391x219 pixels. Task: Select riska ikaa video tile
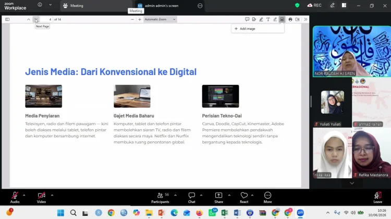tap(333, 153)
